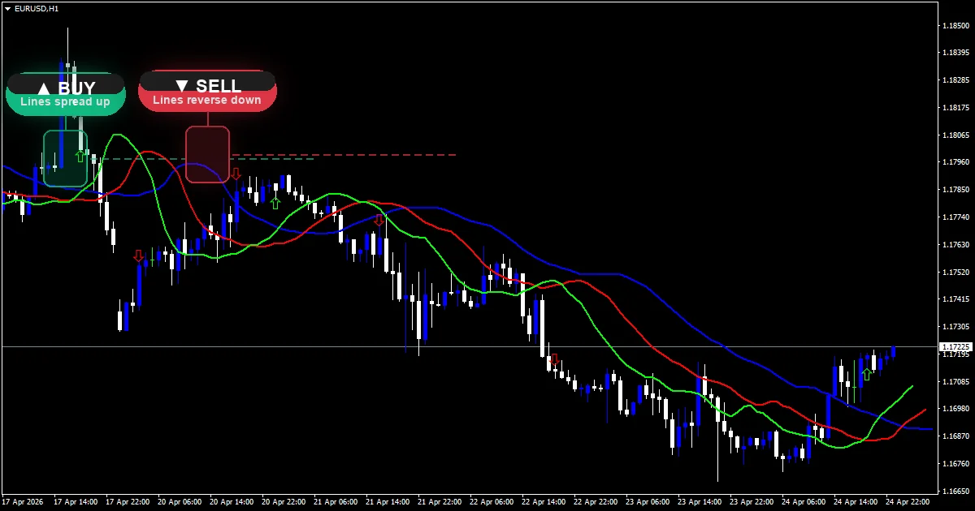Select the red down arrow near 17 Apr 22:00
975x511 pixels.
(139, 256)
